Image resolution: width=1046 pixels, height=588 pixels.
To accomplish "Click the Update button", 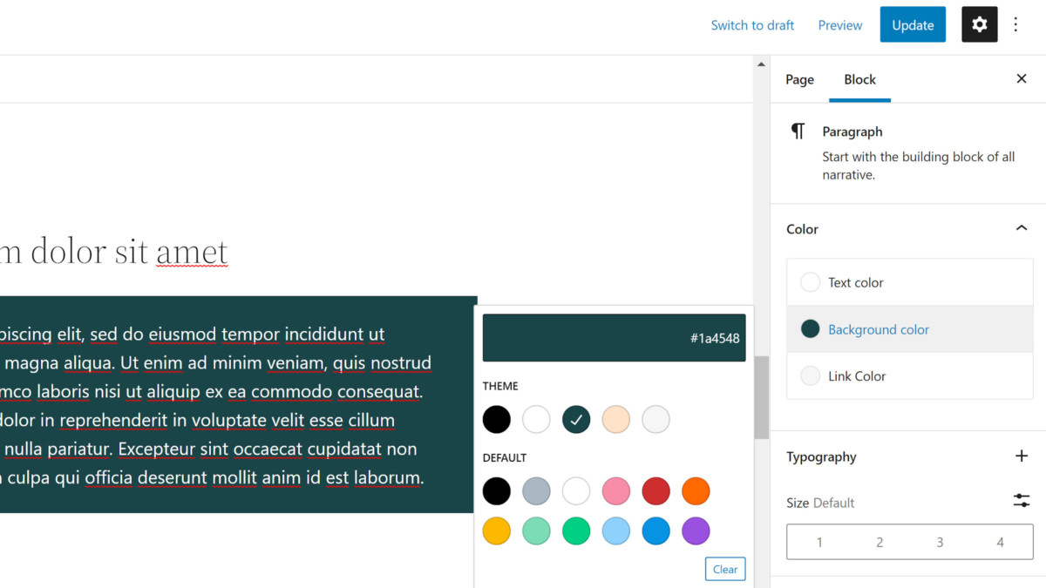I will pos(913,25).
